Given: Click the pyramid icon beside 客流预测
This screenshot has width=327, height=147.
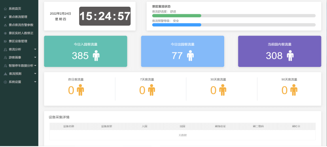Looking at the screenshot, I should coord(6,74).
